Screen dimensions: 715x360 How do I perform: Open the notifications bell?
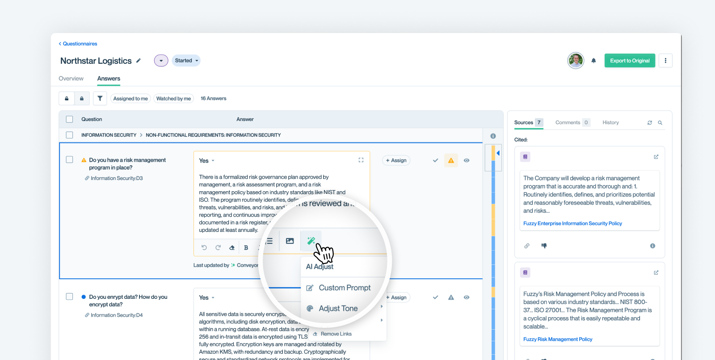pyautogui.click(x=593, y=61)
